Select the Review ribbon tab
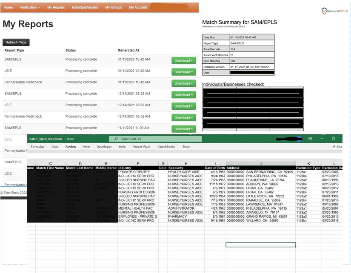Viewport: 351px width, 273px height. (71, 147)
